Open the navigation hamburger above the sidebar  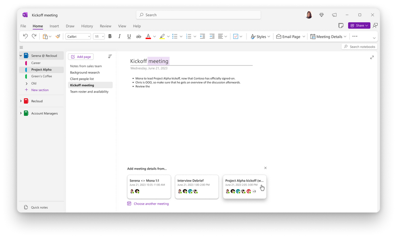point(21,47)
